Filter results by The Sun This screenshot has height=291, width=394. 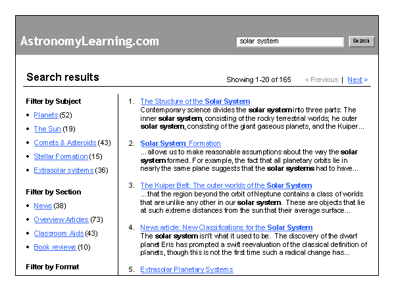[47, 129]
